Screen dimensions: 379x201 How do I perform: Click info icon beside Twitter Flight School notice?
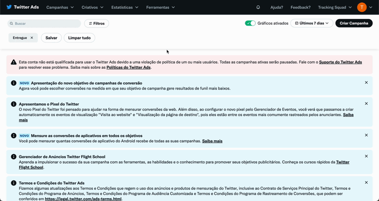pos(14,157)
